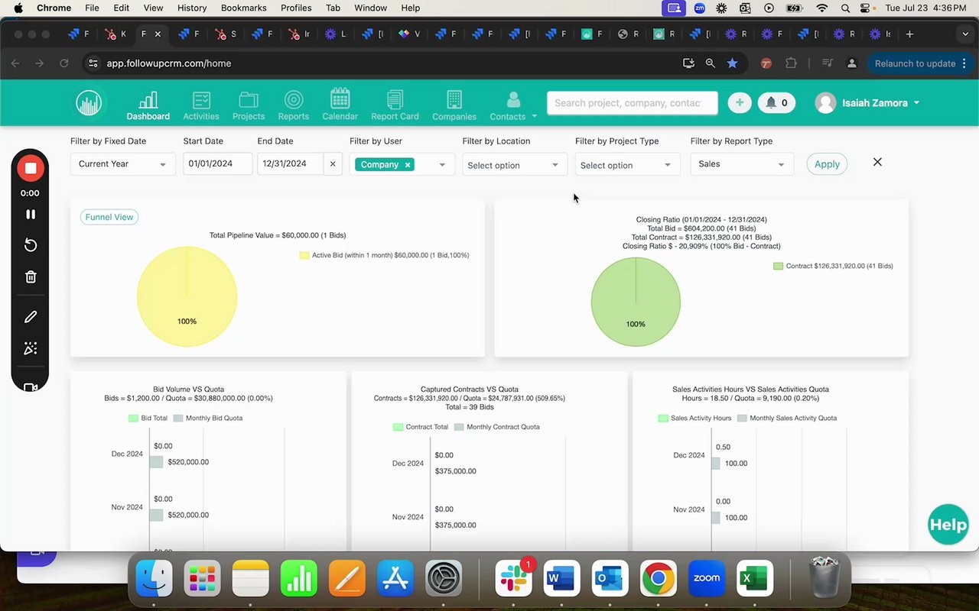Click the Followup CRM logo
The width and height of the screenshot is (979, 611).
pos(89,103)
